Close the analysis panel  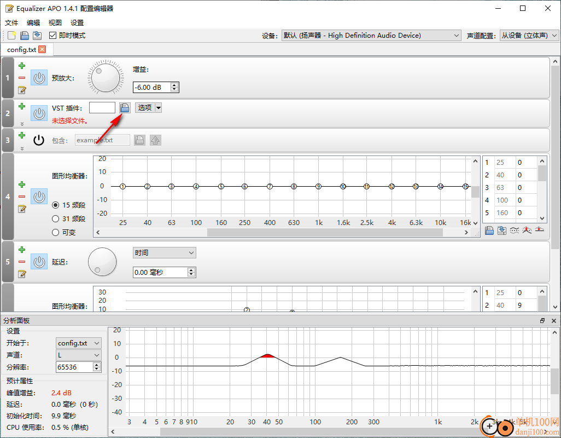point(554,321)
